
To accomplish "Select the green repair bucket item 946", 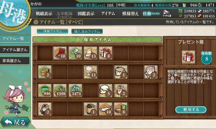I will pyautogui.click(x=45, y=91).
